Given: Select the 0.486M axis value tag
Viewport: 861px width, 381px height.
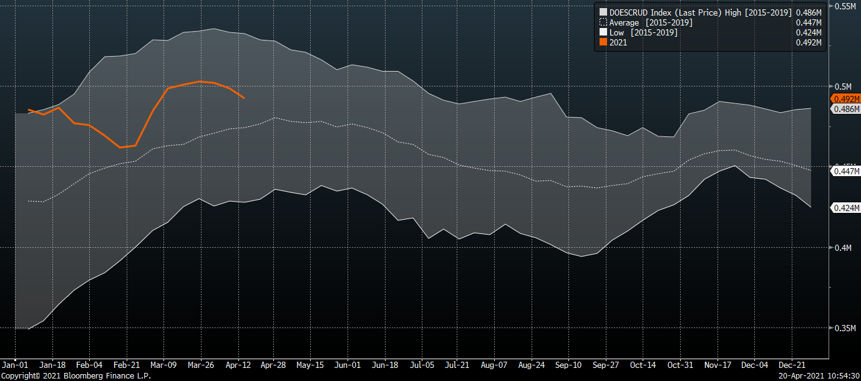Looking at the screenshot, I should pos(845,109).
